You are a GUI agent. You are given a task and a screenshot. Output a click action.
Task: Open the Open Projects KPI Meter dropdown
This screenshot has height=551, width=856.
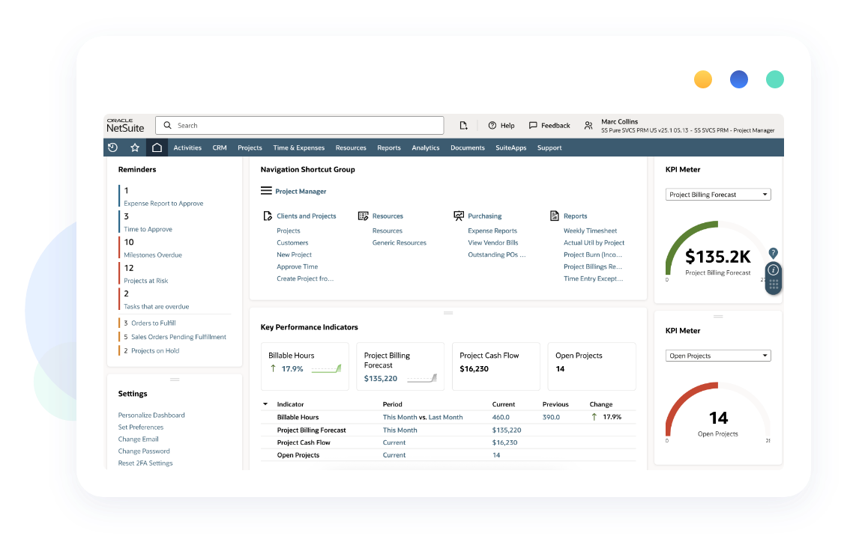[718, 356]
